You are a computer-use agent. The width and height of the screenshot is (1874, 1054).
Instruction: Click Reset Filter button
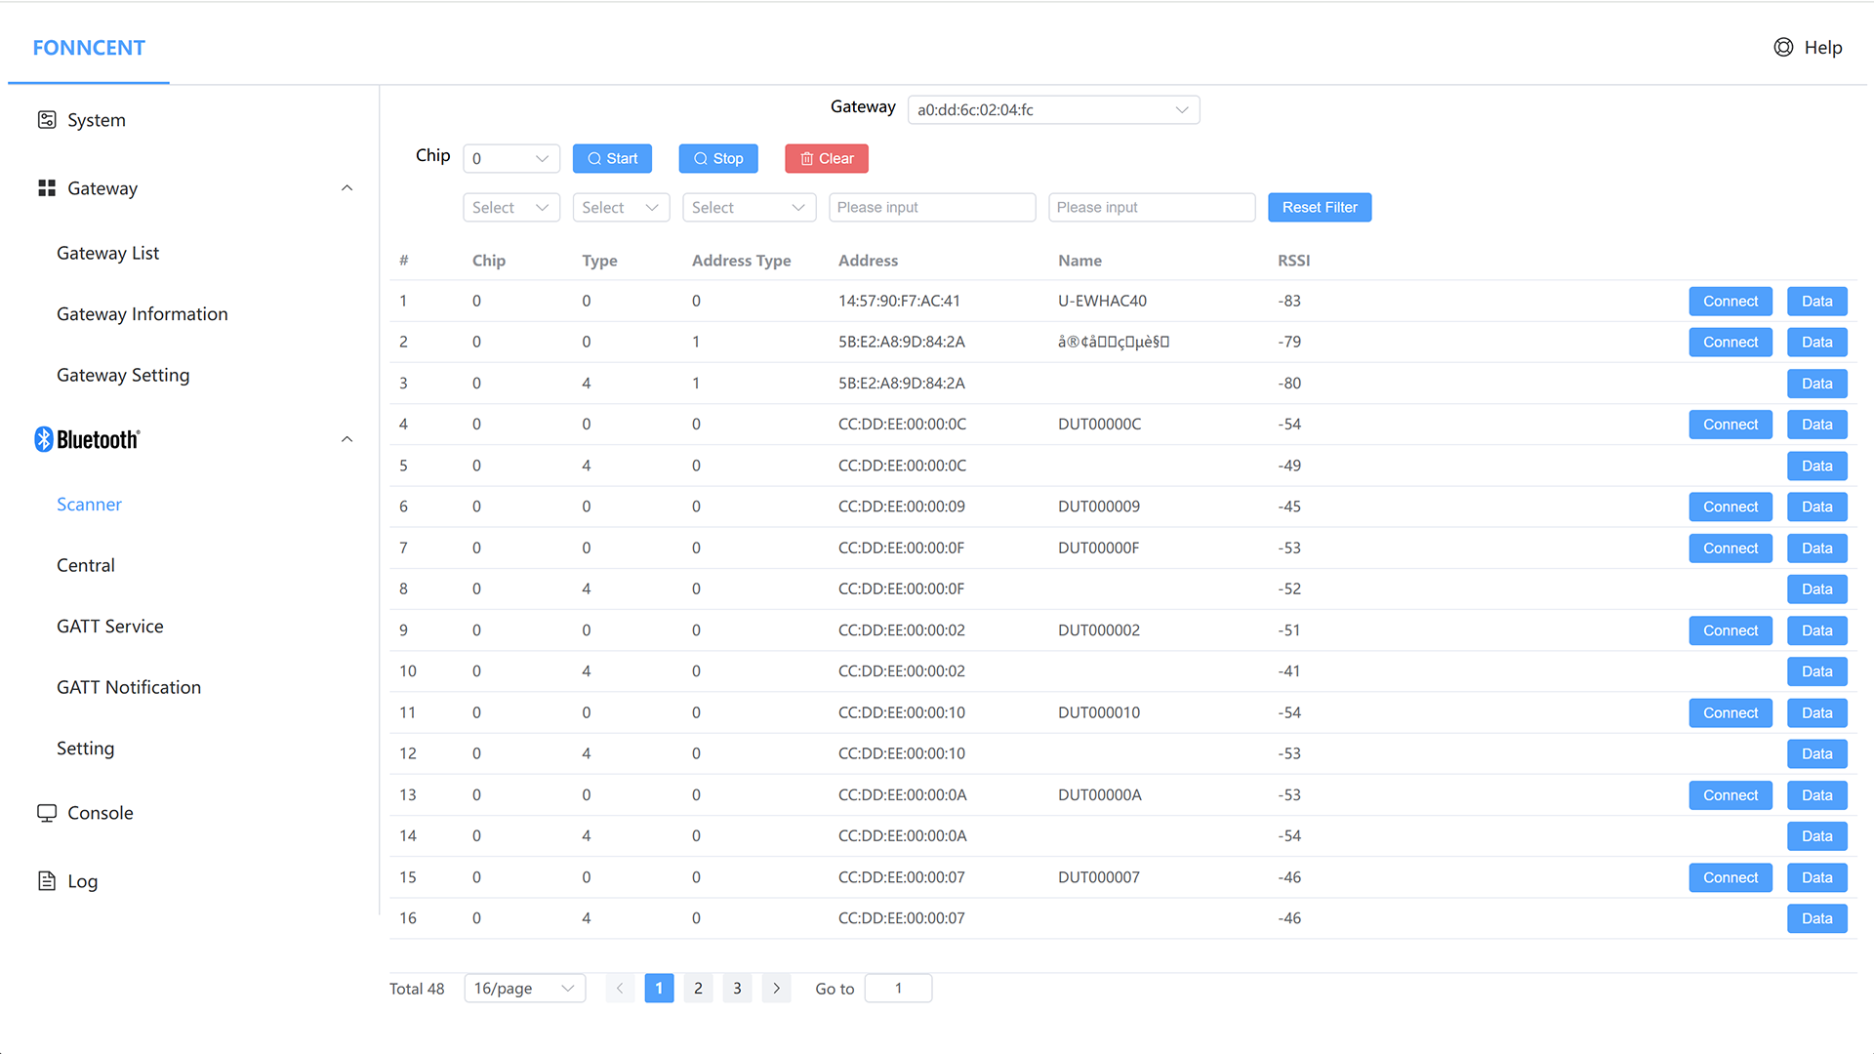[x=1319, y=207]
